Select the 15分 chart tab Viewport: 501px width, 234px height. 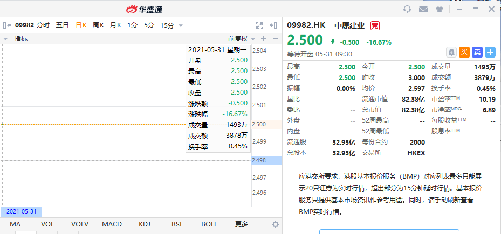tap(167, 25)
